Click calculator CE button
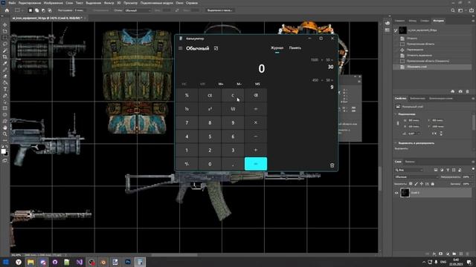 pos(210,96)
